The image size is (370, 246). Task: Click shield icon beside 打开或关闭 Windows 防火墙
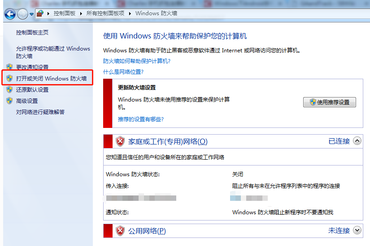(9, 78)
